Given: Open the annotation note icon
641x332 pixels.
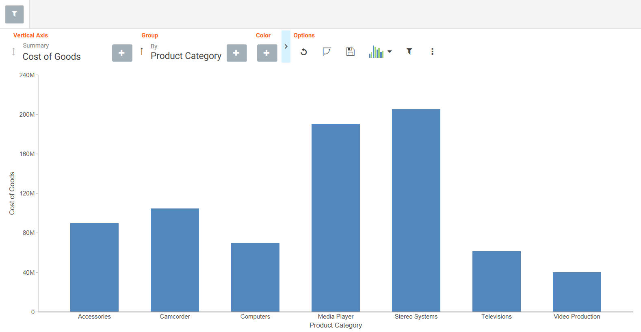Looking at the screenshot, I should [x=327, y=52].
